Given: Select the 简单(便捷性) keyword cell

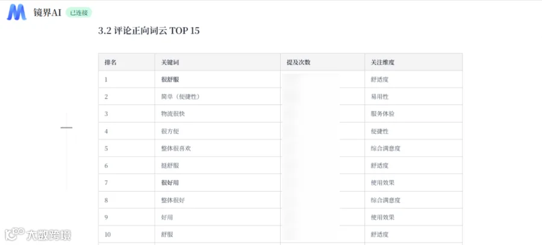Looking at the screenshot, I should (x=217, y=97).
